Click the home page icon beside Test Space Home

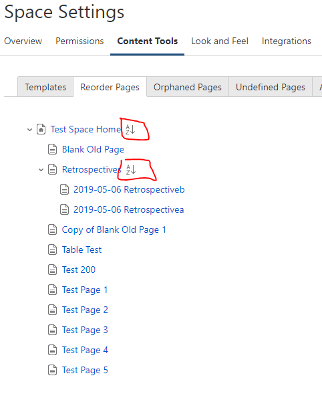(41, 129)
